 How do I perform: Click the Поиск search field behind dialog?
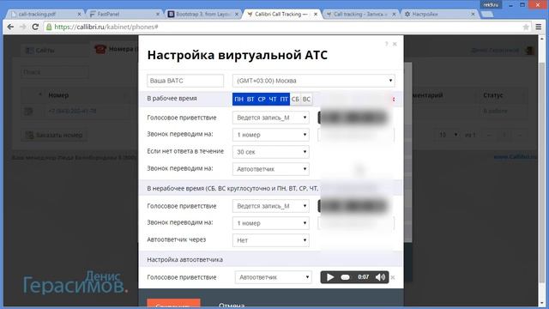pos(54,72)
